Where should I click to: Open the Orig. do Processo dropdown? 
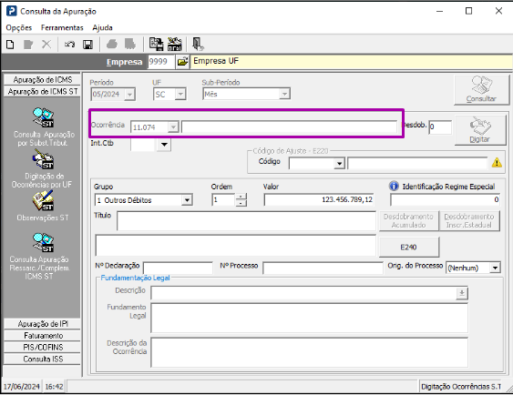click(495, 268)
